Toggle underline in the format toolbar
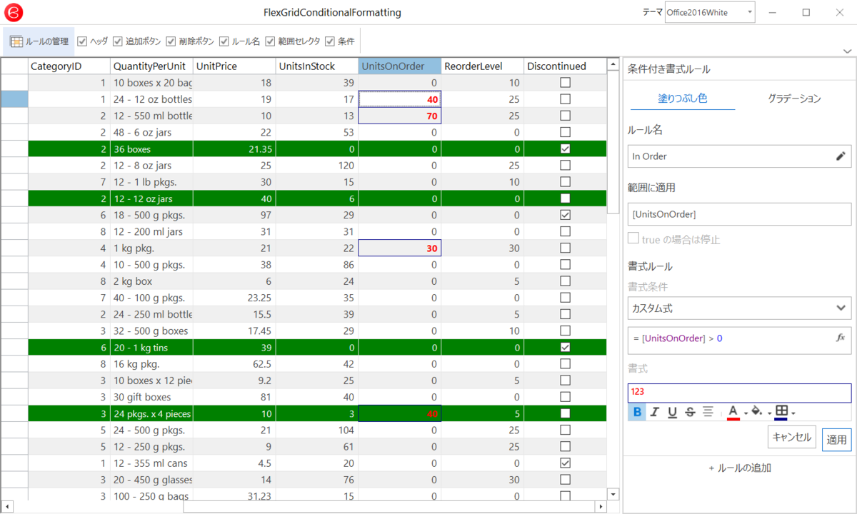 click(x=672, y=412)
